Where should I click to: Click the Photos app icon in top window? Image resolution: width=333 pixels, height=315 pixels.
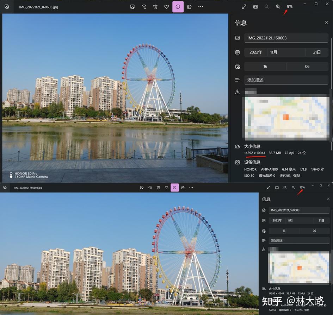coord(7,7)
